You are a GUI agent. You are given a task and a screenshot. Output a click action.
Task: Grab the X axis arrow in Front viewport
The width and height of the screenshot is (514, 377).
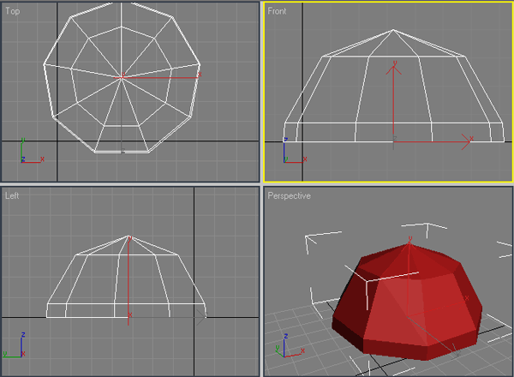[466, 141]
